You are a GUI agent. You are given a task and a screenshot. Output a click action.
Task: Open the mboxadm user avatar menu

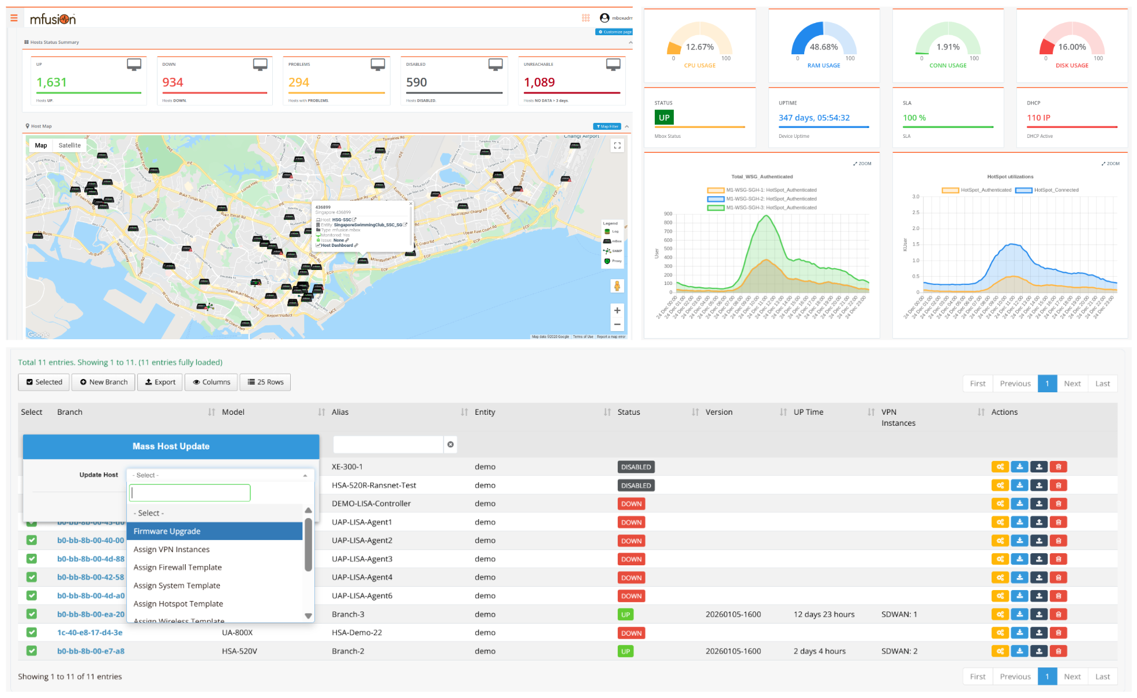(605, 18)
